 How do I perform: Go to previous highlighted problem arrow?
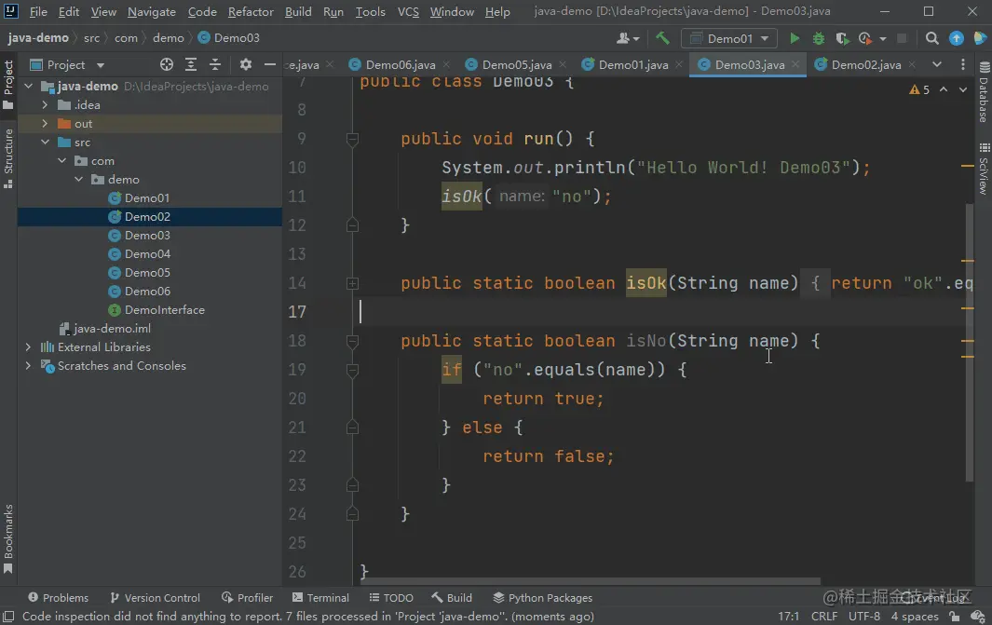coord(944,89)
